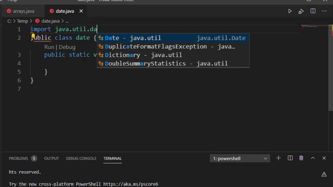333x187 pixels.
Task: Click the aka.ms/pscore6 link in terminal
Action: (x=131, y=184)
